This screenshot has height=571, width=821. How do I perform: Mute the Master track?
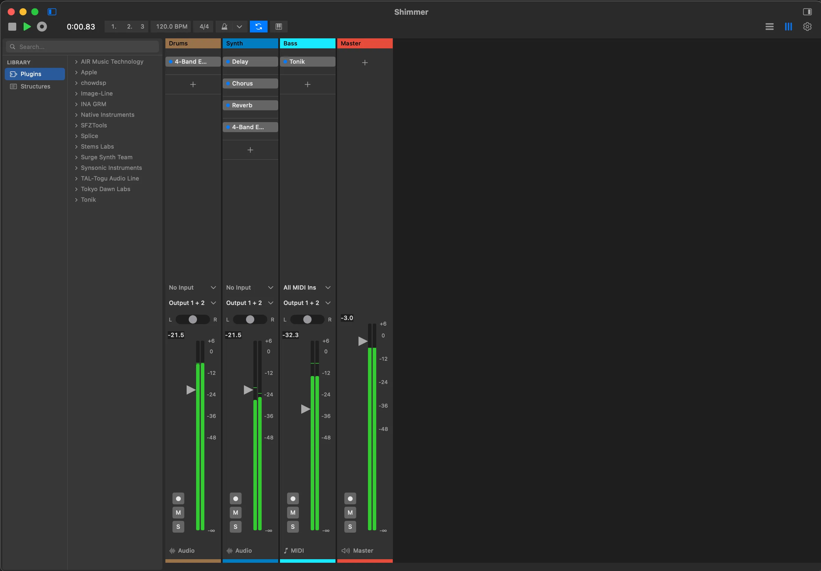(x=350, y=512)
